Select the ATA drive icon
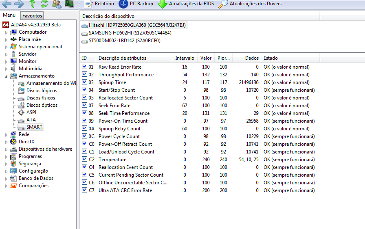365x229 pixels. point(21,120)
